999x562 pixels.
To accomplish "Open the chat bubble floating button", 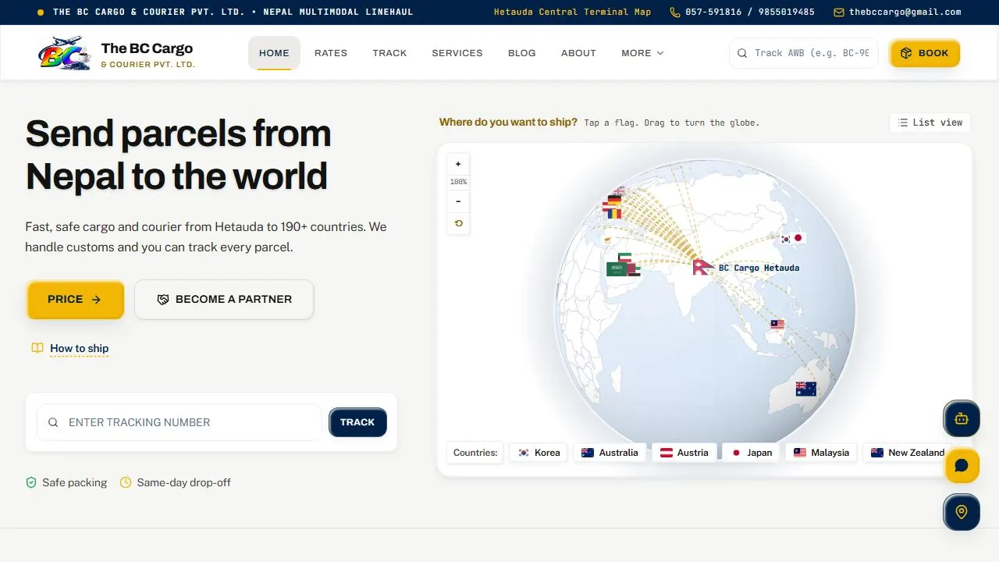I will tap(962, 466).
